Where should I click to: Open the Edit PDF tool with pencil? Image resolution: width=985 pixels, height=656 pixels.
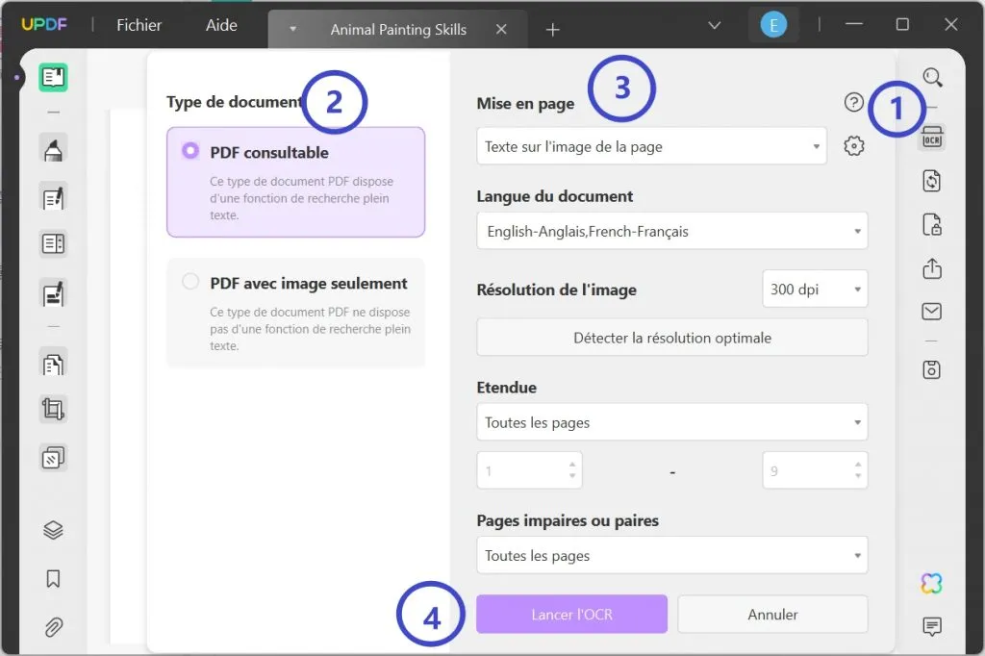point(54,198)
